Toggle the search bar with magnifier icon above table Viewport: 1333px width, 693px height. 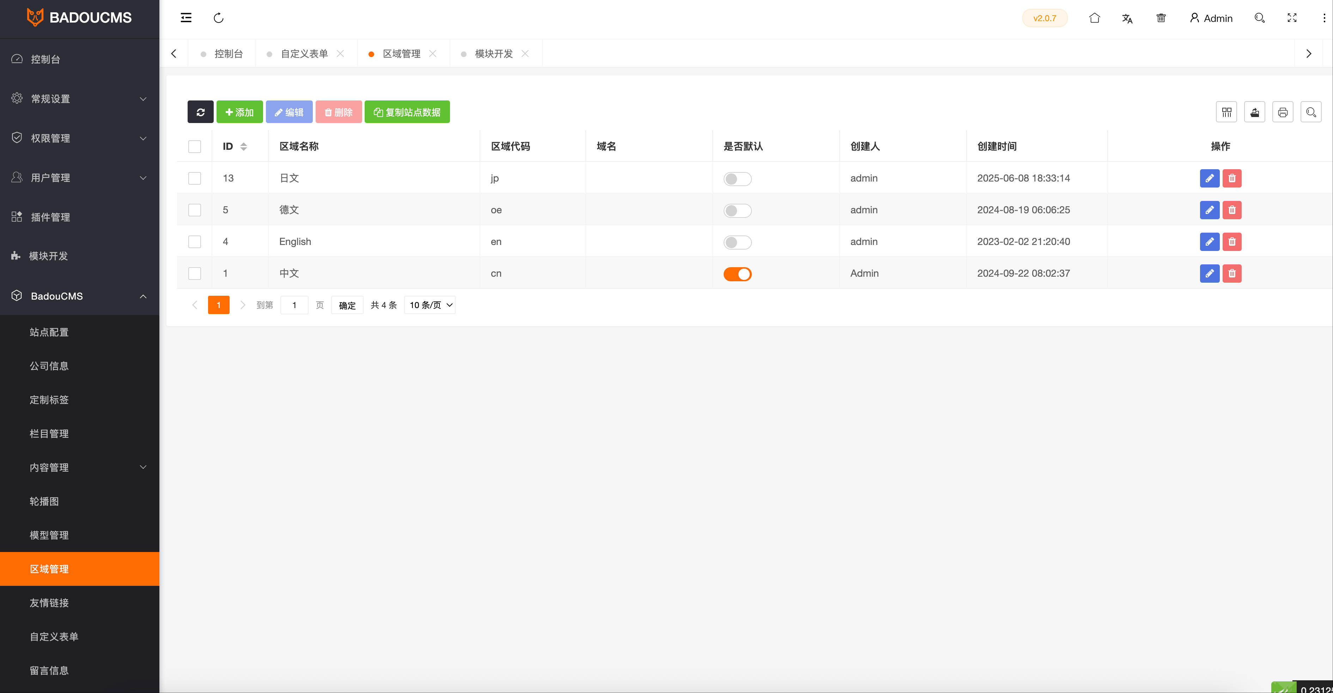pos(1311,112)
